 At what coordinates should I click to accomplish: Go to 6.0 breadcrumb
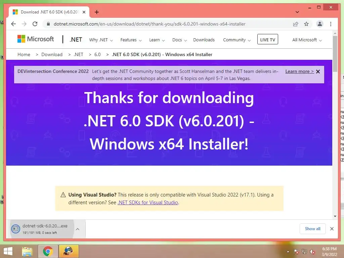click(x=97, y=54)
